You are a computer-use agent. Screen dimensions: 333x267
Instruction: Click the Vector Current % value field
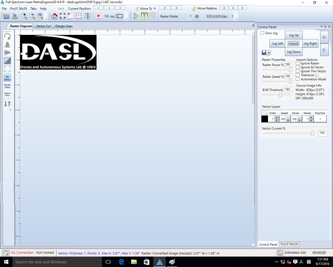tap(322, 133)
